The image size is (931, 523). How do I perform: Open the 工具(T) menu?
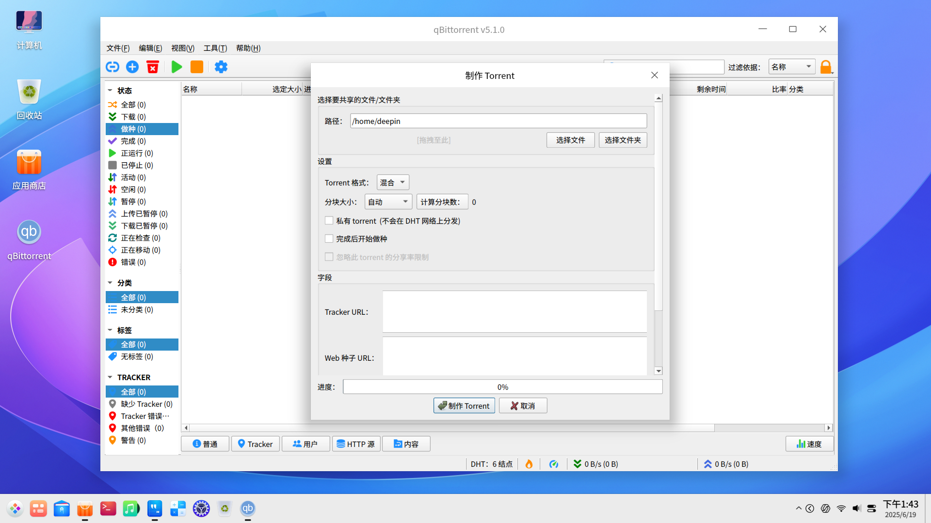(215, 48)
